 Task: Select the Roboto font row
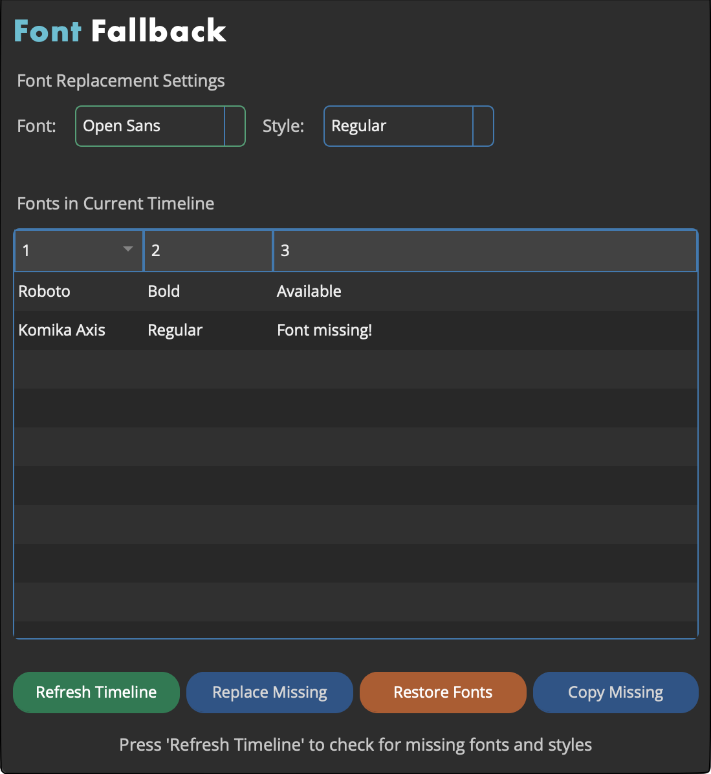(x=356, y=291)
